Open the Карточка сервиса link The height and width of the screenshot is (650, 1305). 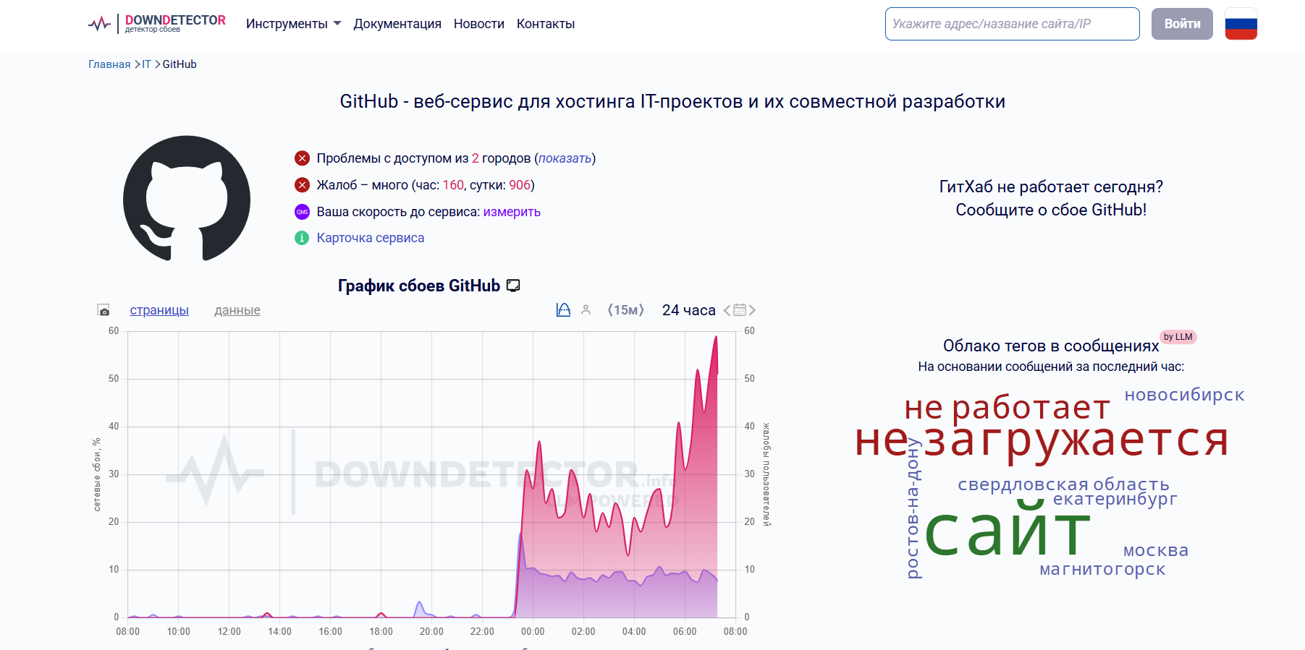[x=371, y=238]
